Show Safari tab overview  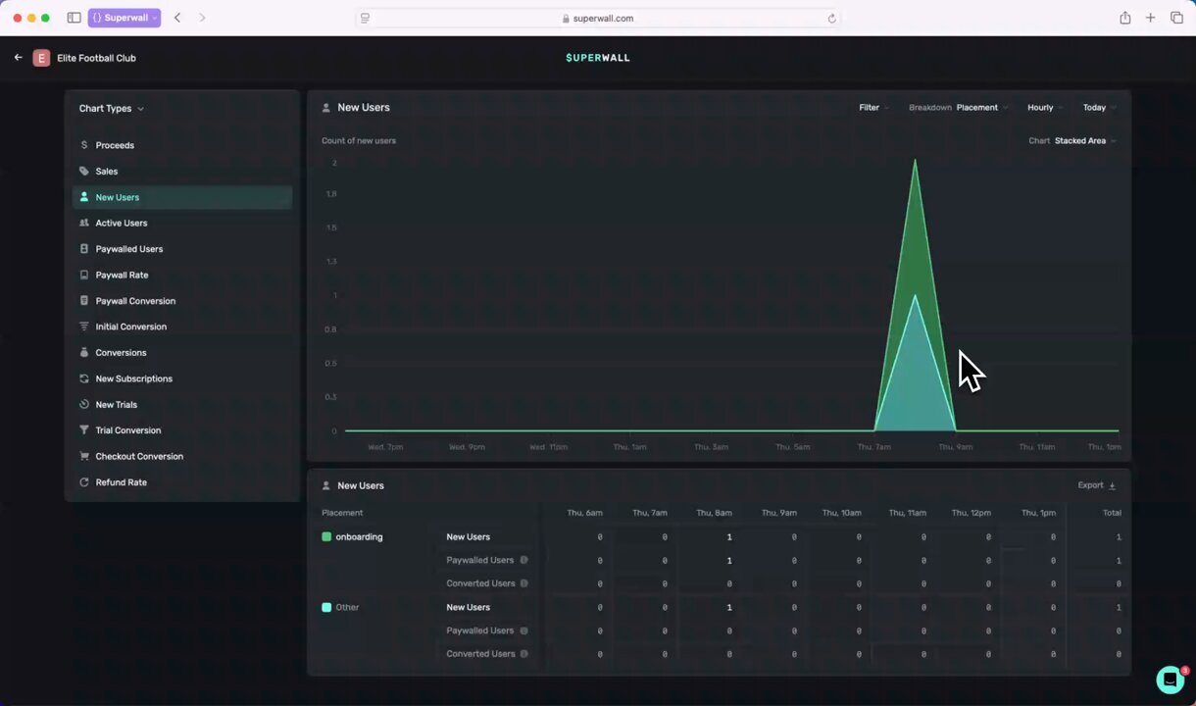tap(1176, 18)
